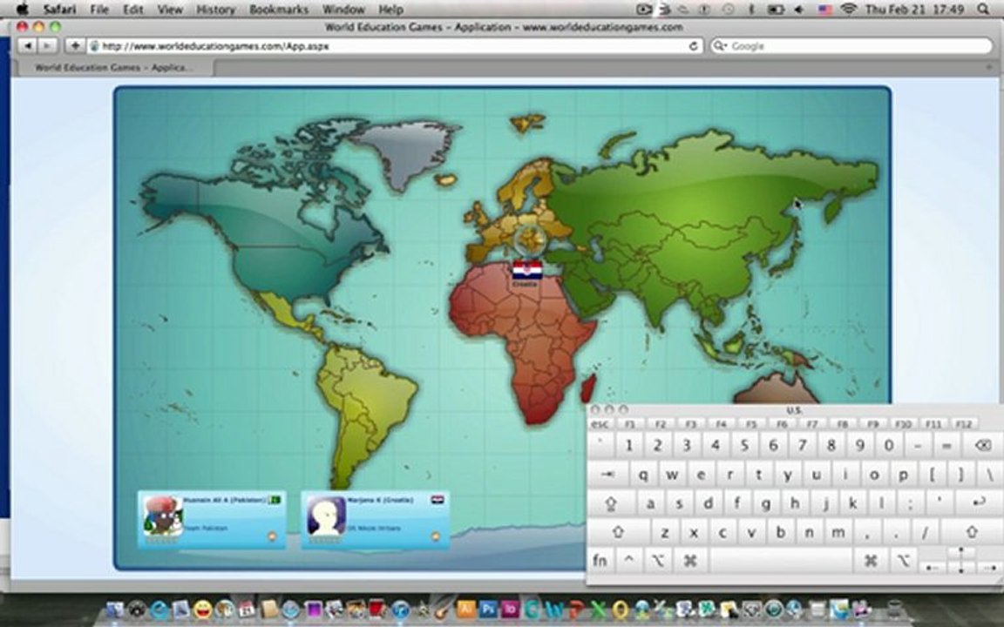This screenshot has height=627, width=1004.
Task: Click the fn key on Keyboard Viewer
Action: tap(600, 561)
